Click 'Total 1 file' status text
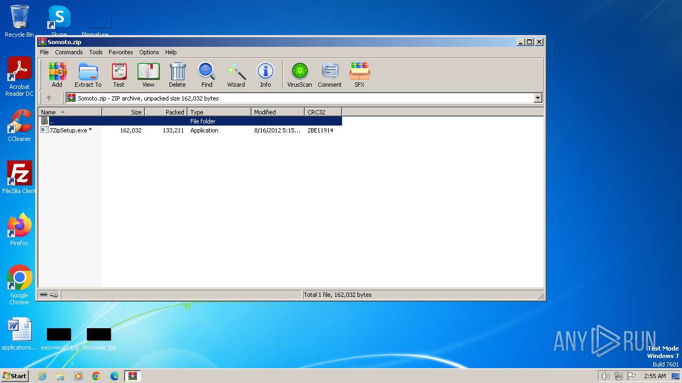The image size is (682, 383). (337, 295)
